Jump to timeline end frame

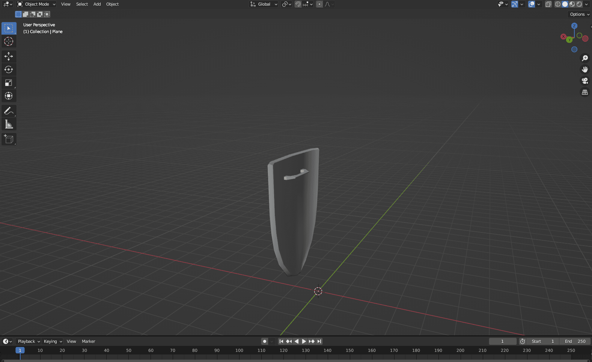click(319, 341)
